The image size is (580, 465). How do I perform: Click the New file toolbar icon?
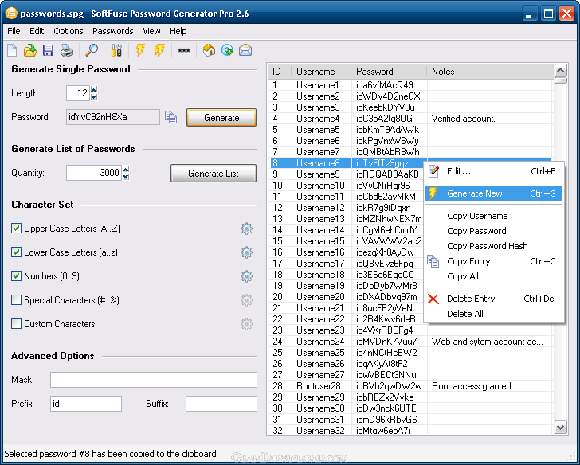point(12,50)
